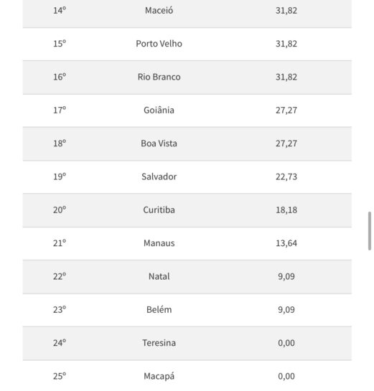Select the Salvador city name
The width and height of the screenshot is (374, 391).
coord(159,176)
